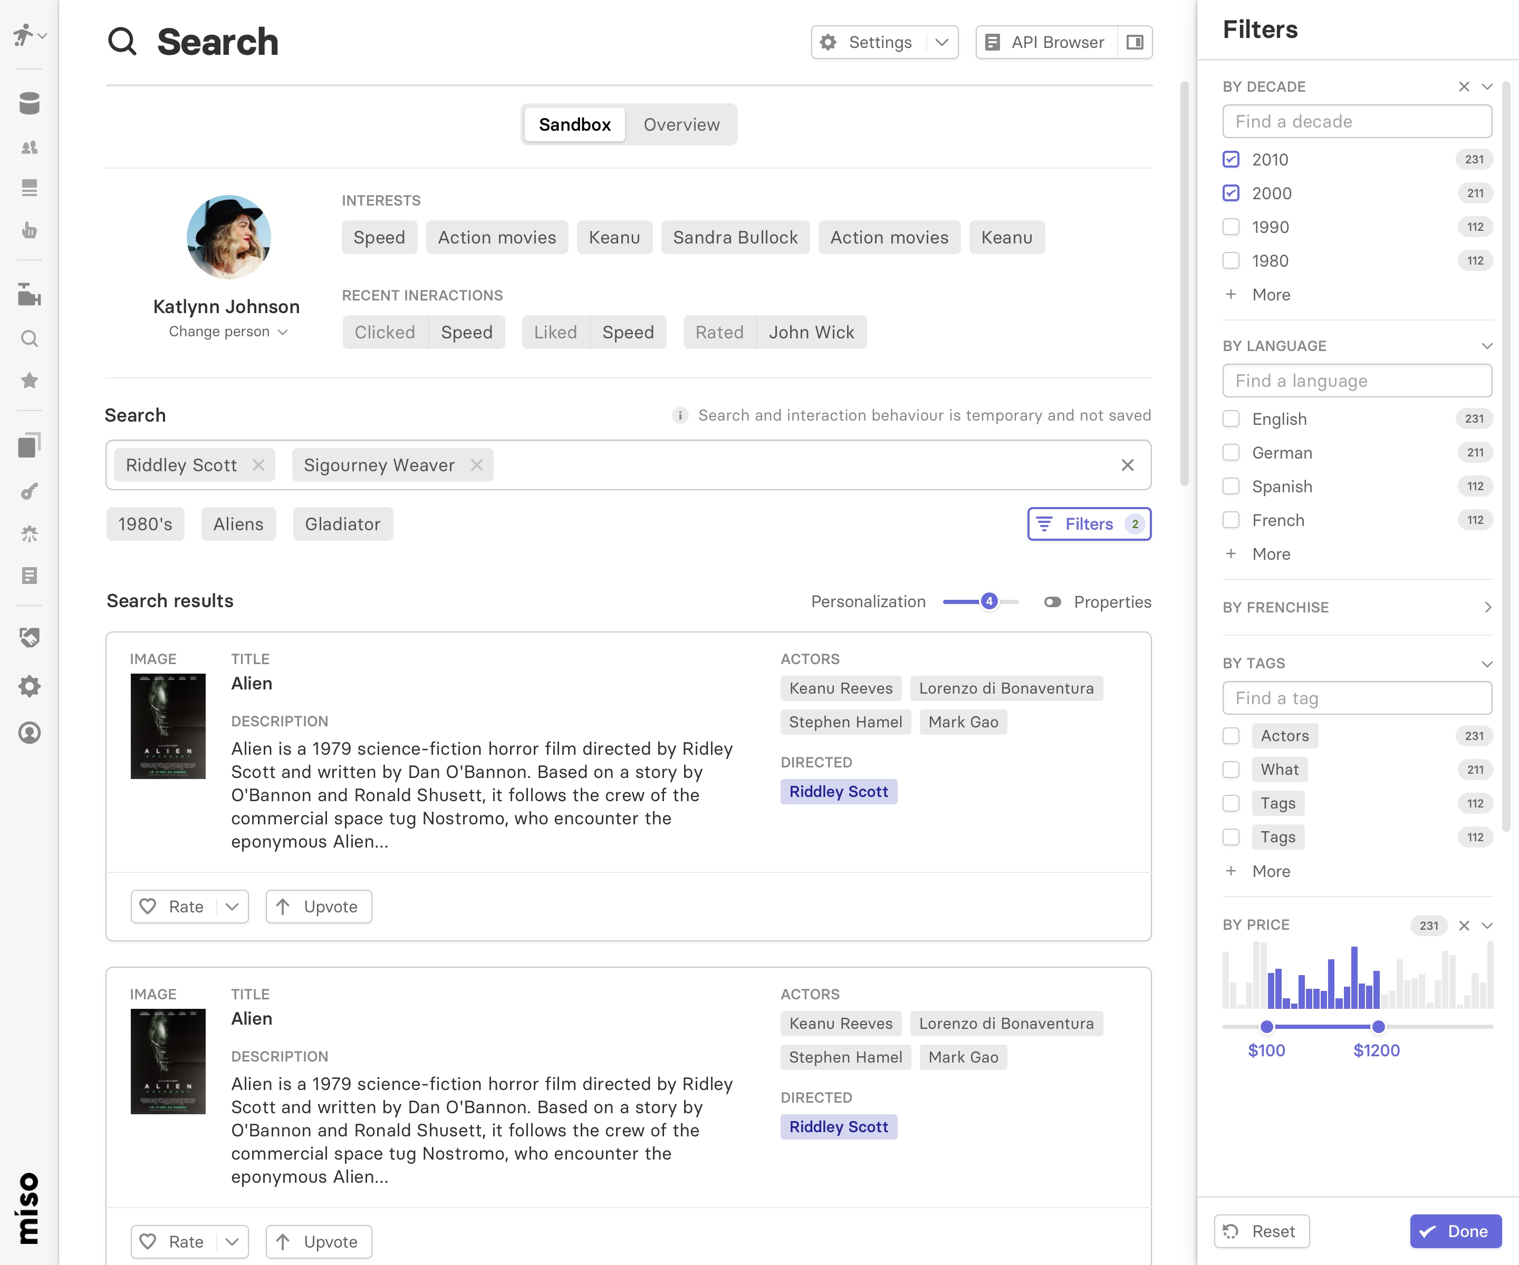Screen dimensions: 1519x1265
Task: Collapse the By Language section
Action: point(1487,346)
